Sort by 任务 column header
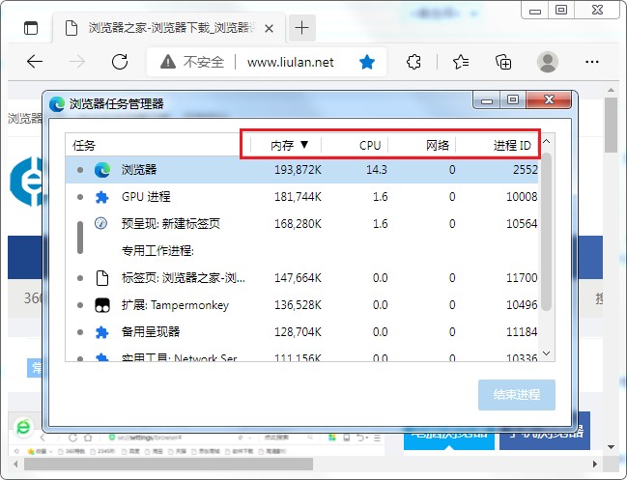Image resolution: width=627 pixels, height=480 pixels. coord(84,146)
